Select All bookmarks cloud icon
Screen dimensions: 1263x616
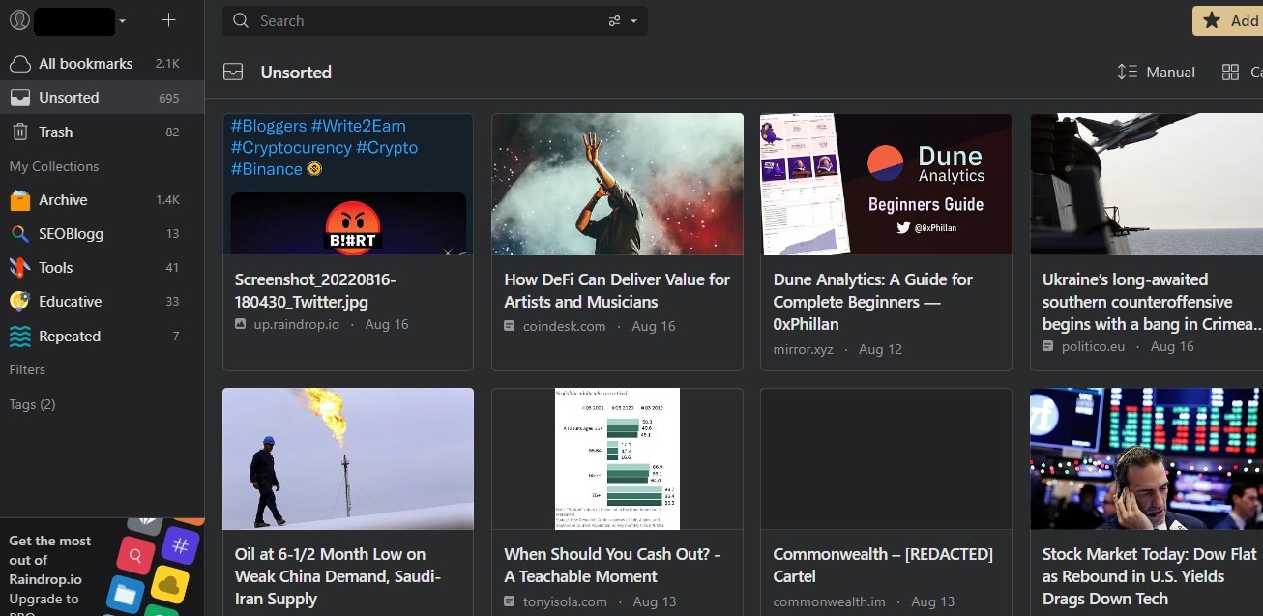19,64
